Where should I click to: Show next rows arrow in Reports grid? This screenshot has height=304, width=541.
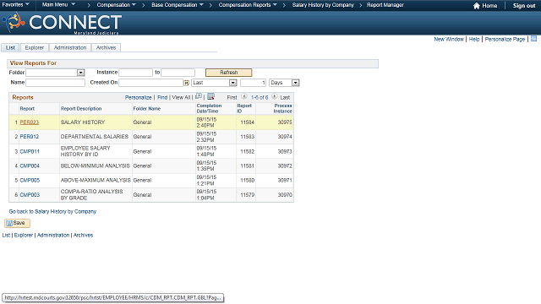point(274,97)
